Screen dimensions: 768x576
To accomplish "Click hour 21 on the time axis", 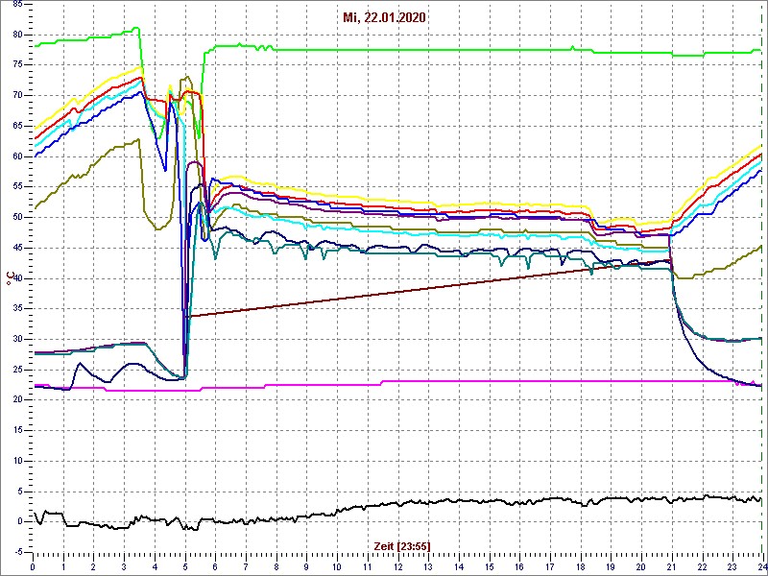I will click(671, 565).
